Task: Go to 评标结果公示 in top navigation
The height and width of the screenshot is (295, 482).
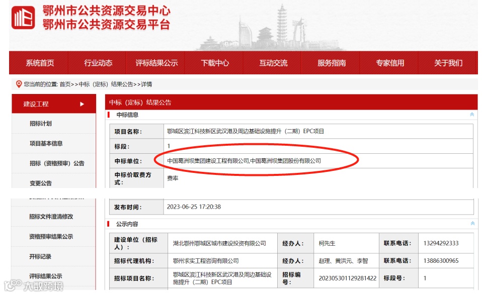Action: (x=156, y=63)
